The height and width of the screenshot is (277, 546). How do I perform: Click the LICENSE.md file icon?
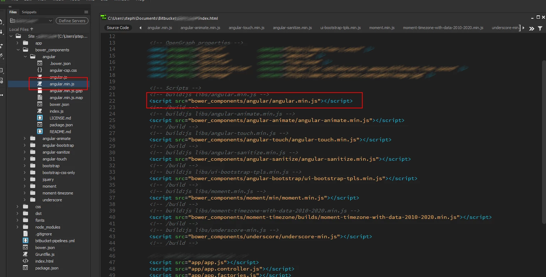40,118
